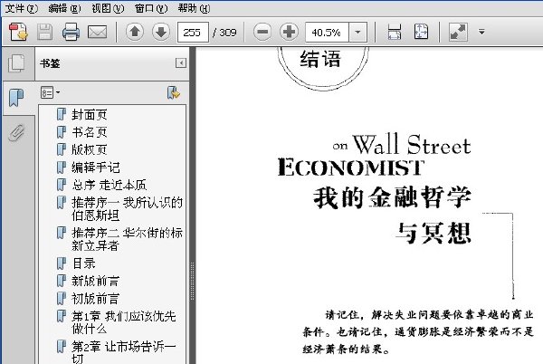Image resolution: width=543 pixels, height=364 pixels.
Task: Open the 窗口 menu
Action: pyautogui.click(x=151, y=8)
